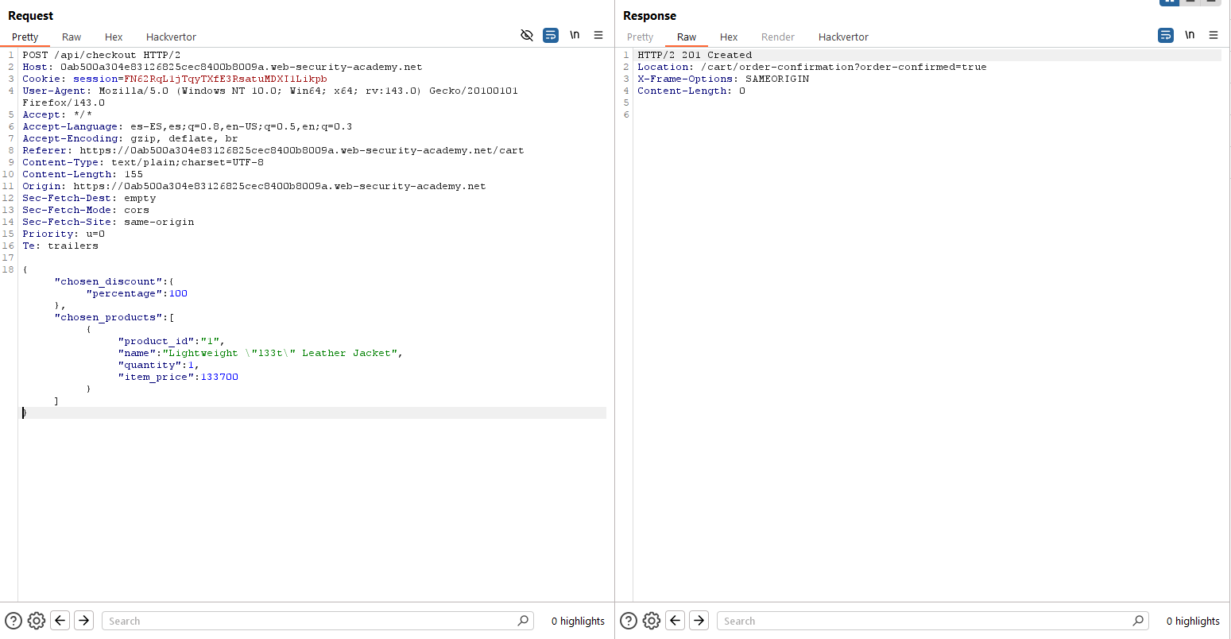This screenshot has width=1231, height=639.
Task: Open Request panel options menu
Action: [x=598, y=35]
